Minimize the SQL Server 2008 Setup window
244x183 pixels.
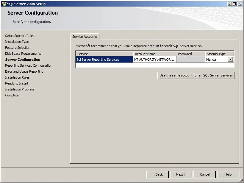click(x=229, y=4)
